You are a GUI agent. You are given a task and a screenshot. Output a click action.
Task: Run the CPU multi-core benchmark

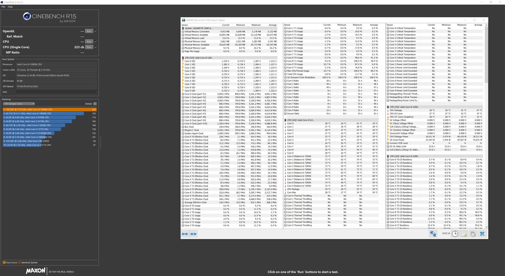pos(89,42)
